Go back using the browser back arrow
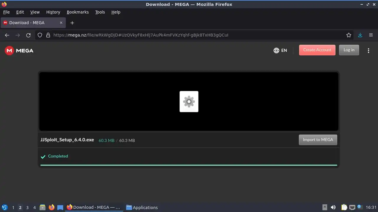Image resolution: width=378 pixels, height=212 pixels. click(7, 35)
